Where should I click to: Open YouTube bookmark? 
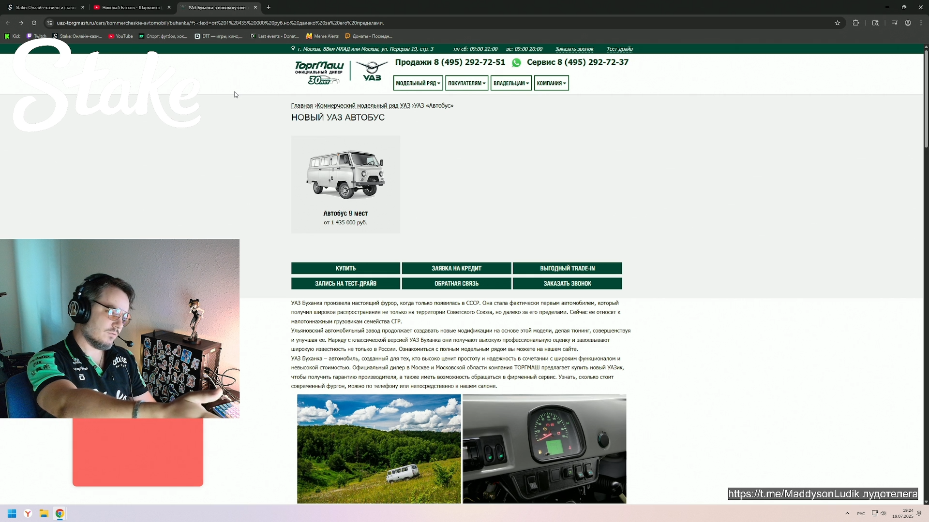click(120, 36)
